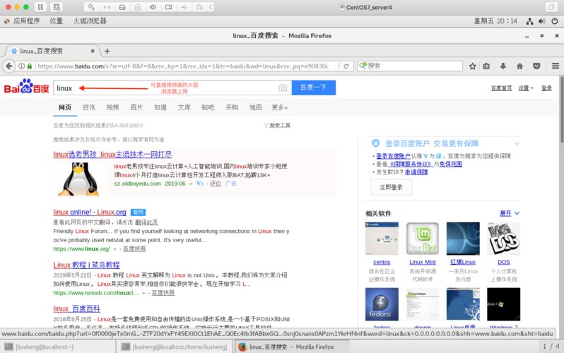Click the Tux penguin thumbnail
Screen dimensions: 564x353
(x=78, y=179)
